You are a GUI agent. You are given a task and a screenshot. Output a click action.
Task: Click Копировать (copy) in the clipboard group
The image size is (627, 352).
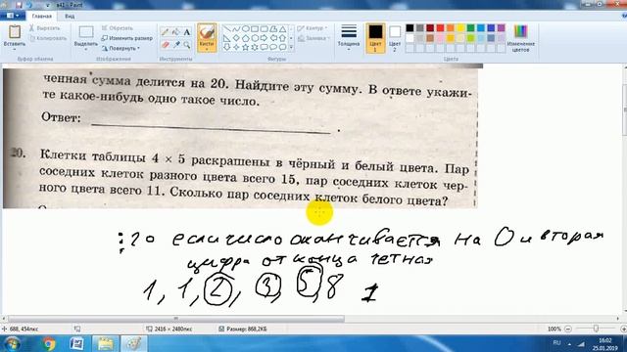[x=48, y=38]
